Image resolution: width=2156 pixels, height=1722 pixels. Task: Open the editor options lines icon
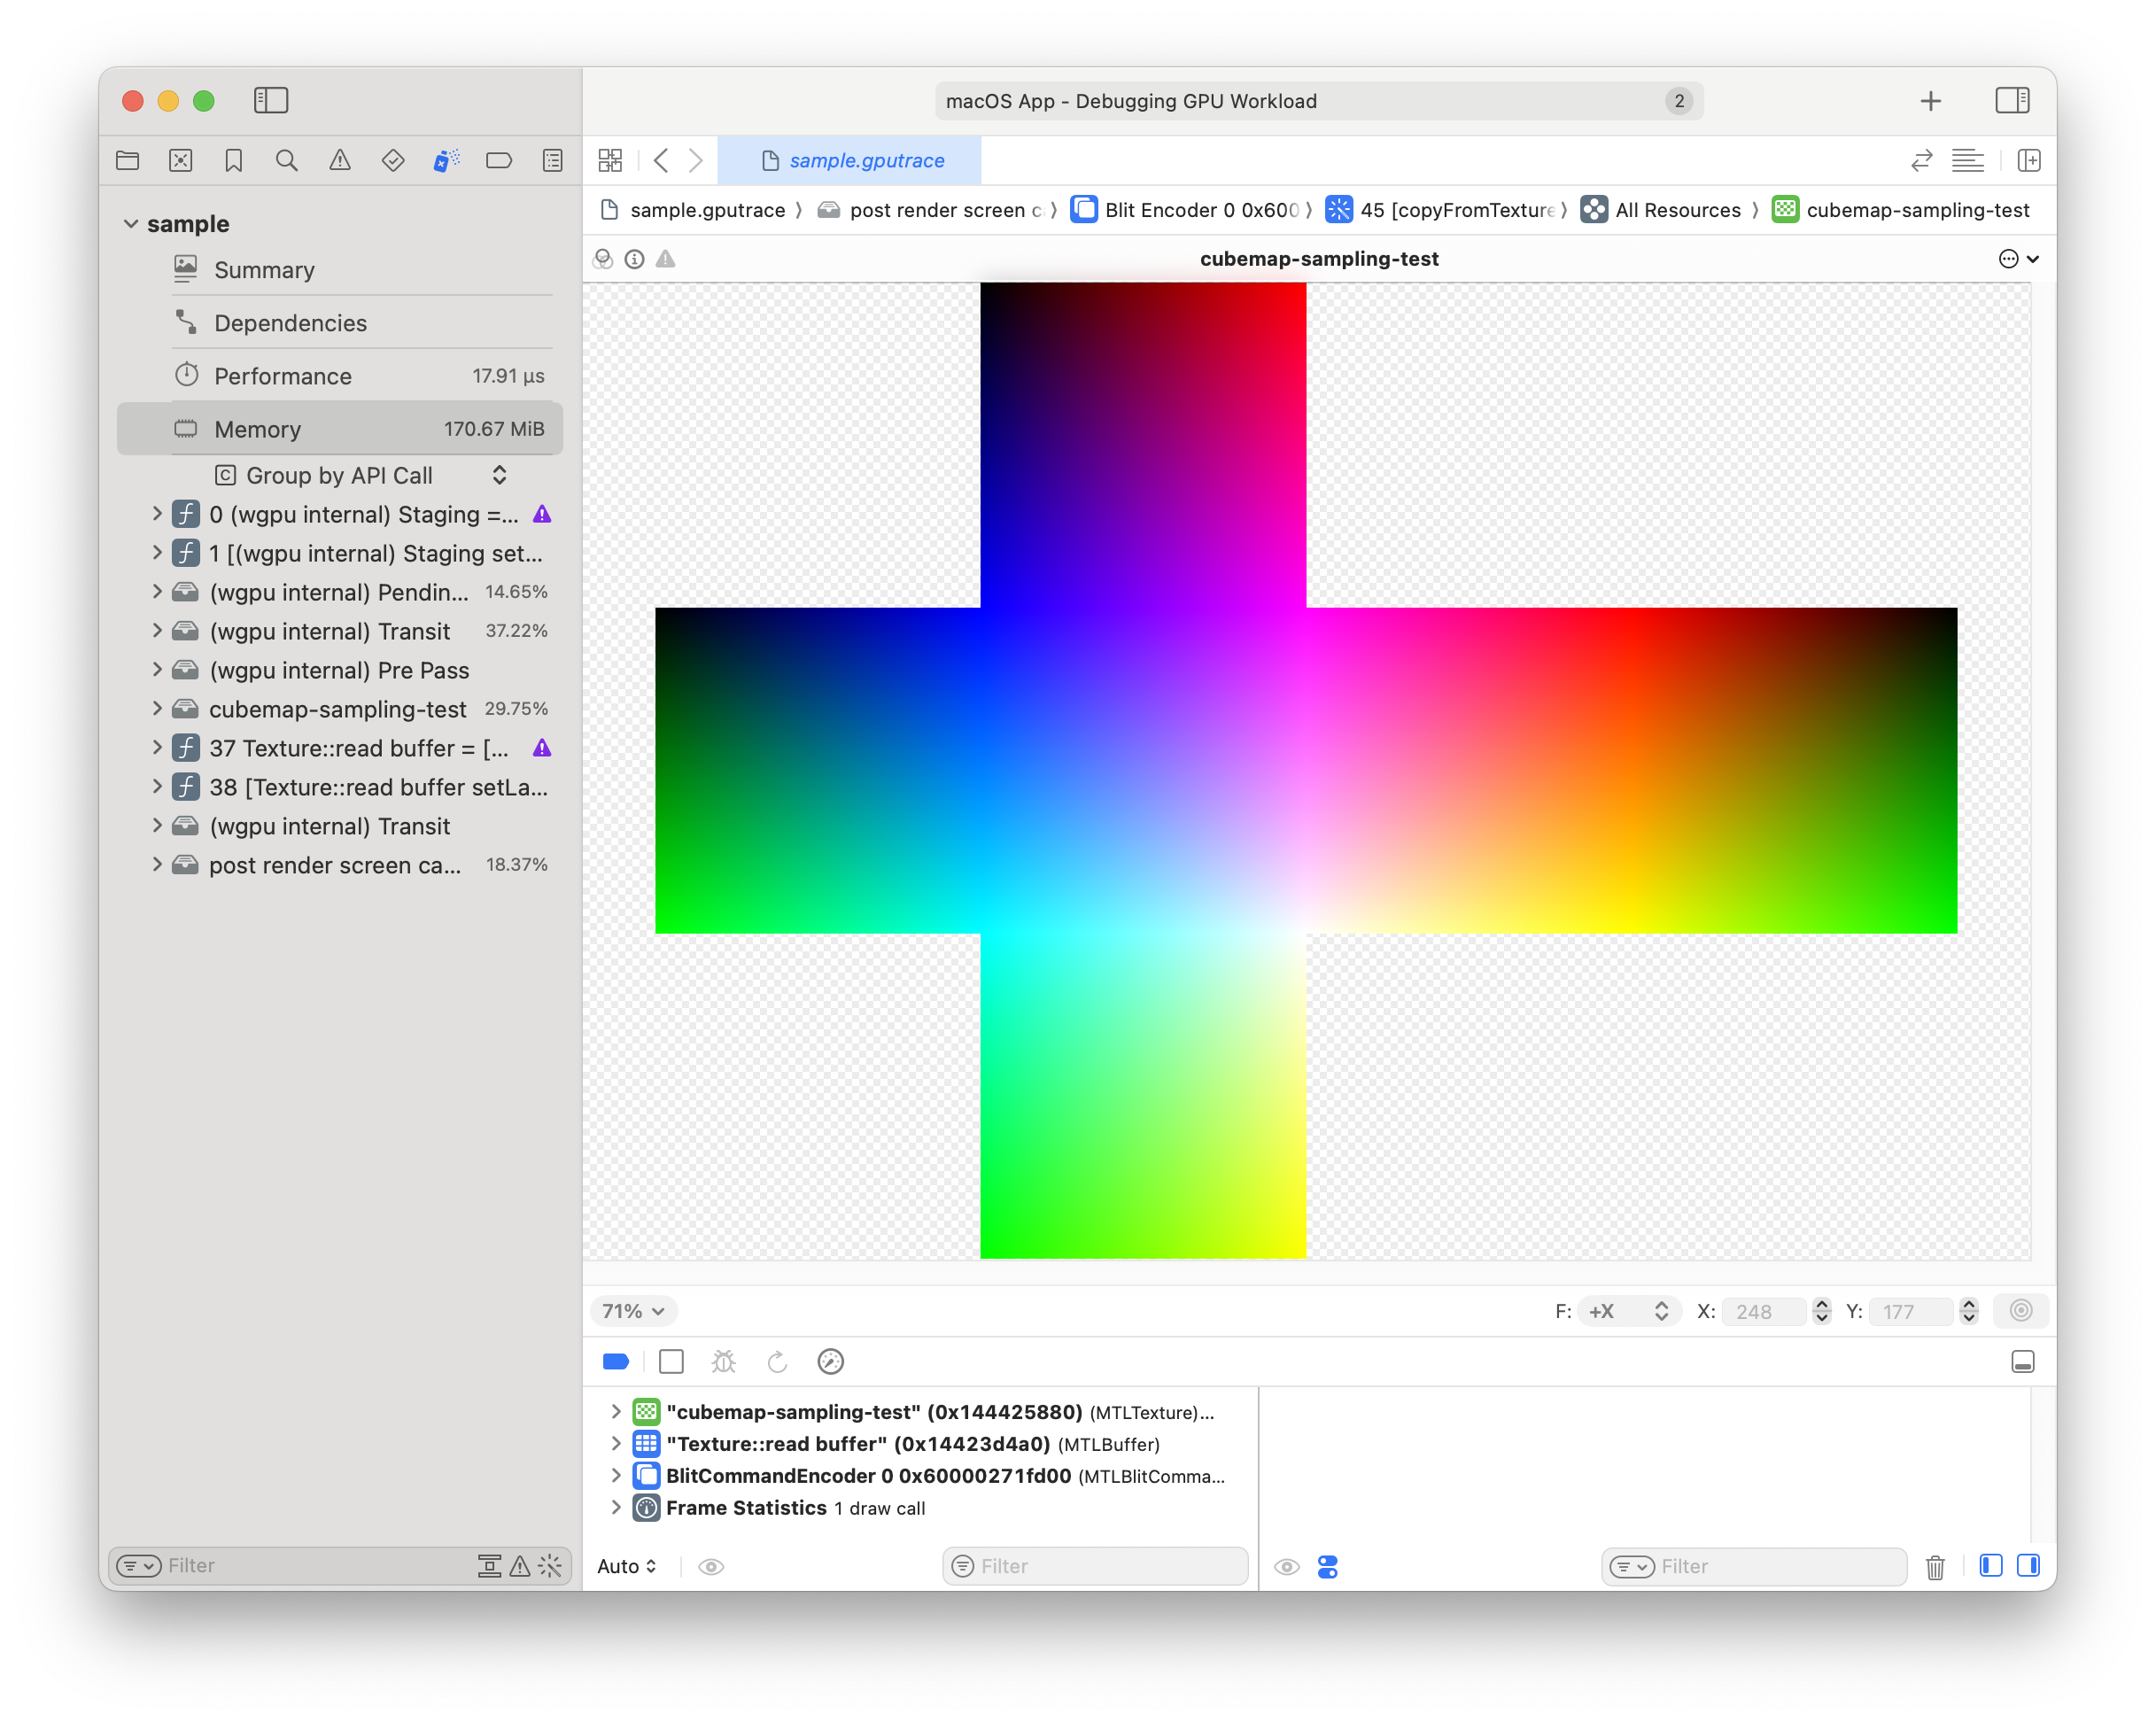click(x=1967, y=160)
